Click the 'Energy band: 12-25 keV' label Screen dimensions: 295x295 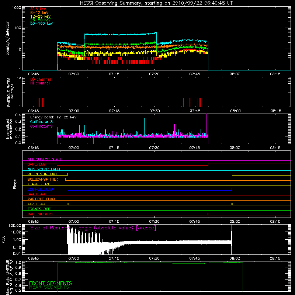click(x=53, y=117)
